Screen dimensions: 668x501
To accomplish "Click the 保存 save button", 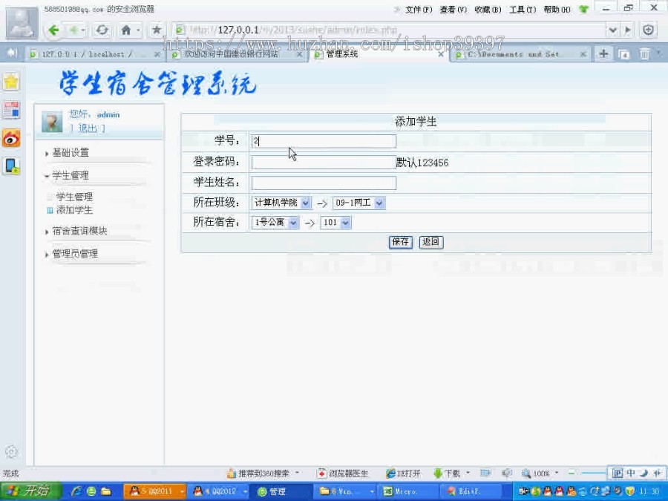I will (401, 242).
